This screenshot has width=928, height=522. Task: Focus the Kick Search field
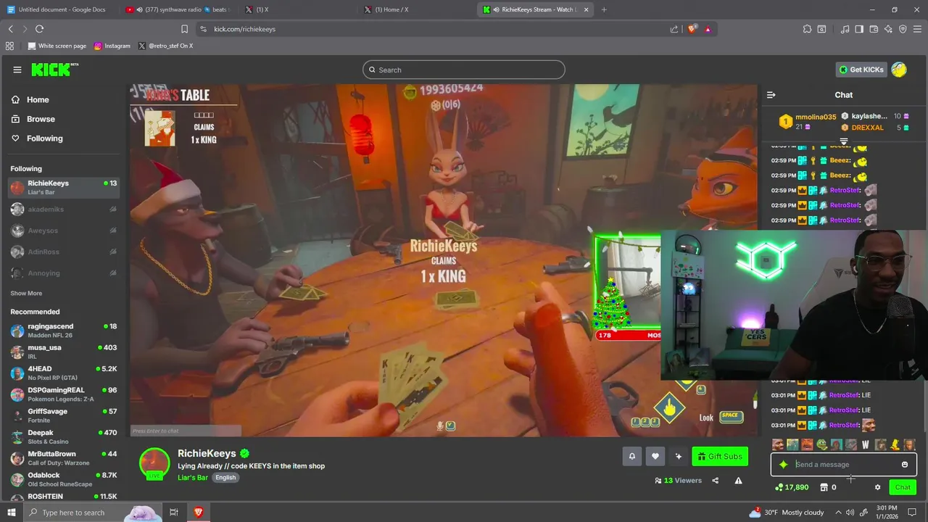tap(464, 70)
